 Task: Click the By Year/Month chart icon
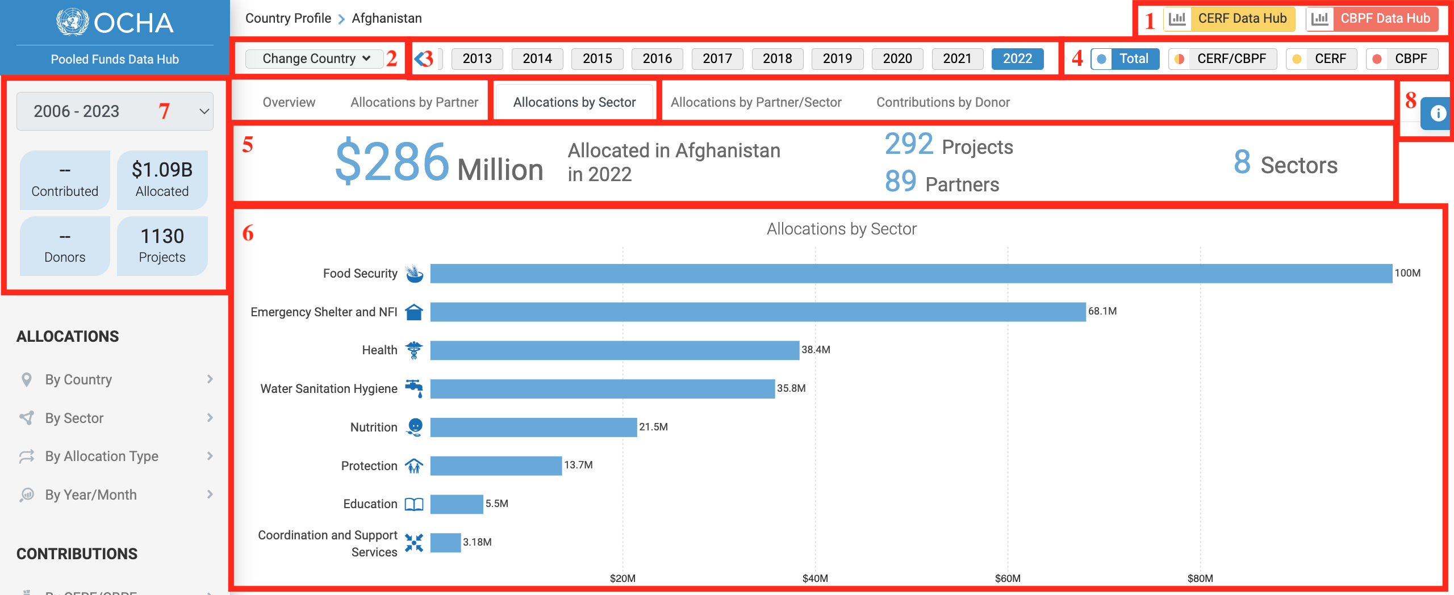pos(27,495)
